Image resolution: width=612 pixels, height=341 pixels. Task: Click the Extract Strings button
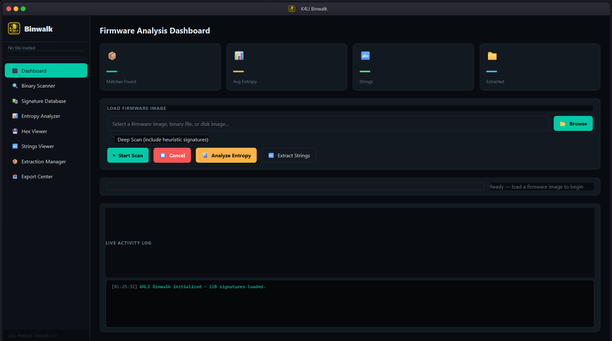289,155
